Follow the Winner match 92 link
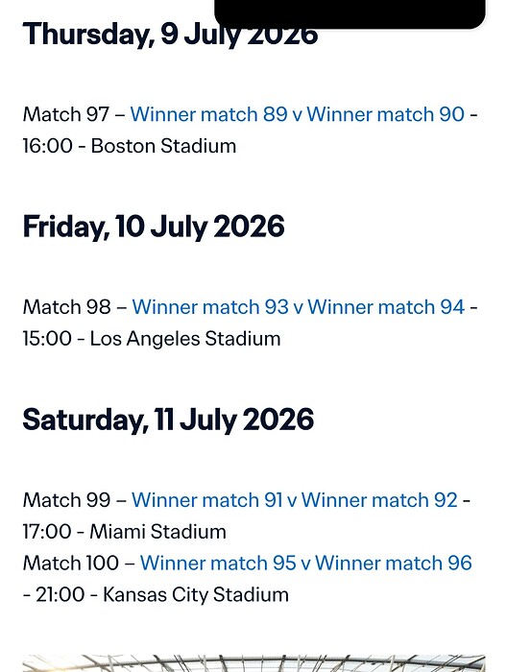The height and width of the screenshot is (672, 507). point(379,500)
